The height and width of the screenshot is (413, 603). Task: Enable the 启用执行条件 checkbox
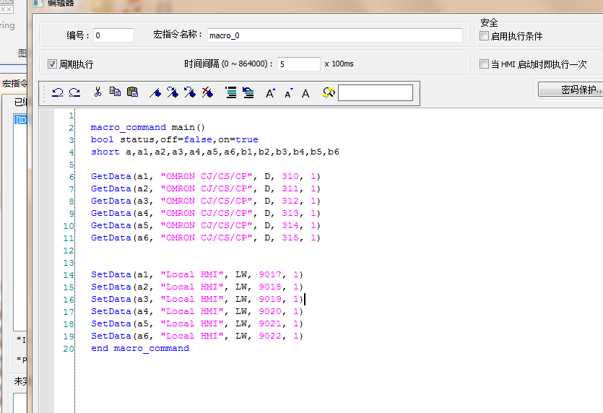[485, 36]
